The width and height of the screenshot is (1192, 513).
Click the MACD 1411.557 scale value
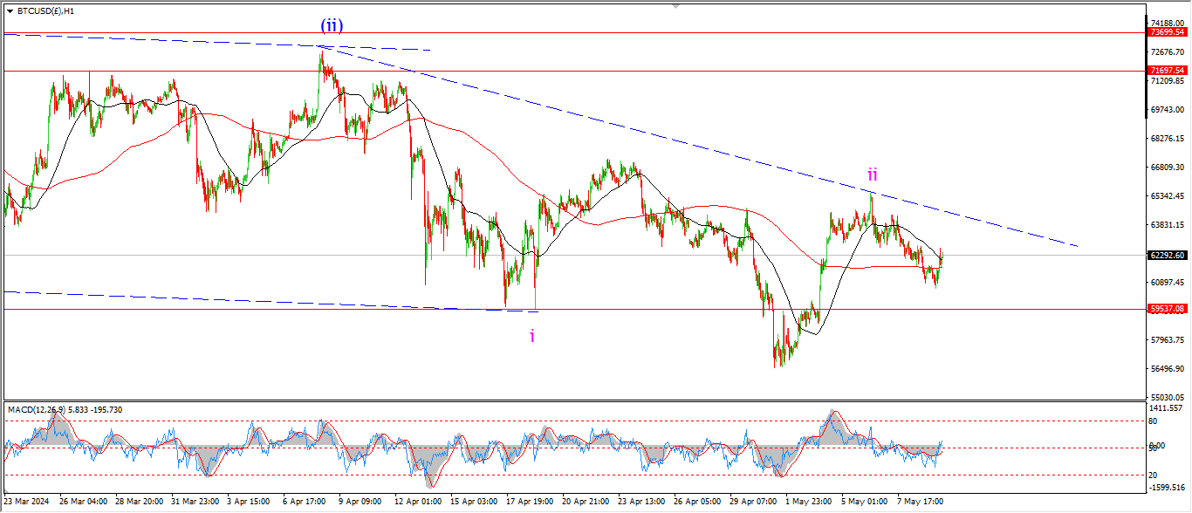1167,407
